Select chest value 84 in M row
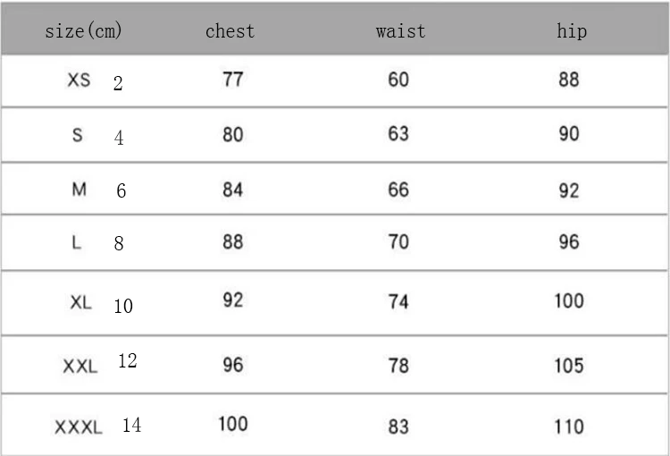Viewport: 670px width, 456px height. point(232,190)
